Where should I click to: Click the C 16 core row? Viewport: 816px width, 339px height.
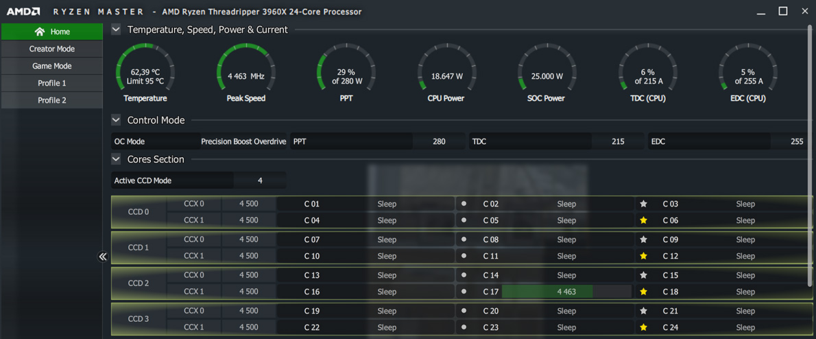point(365,292)
